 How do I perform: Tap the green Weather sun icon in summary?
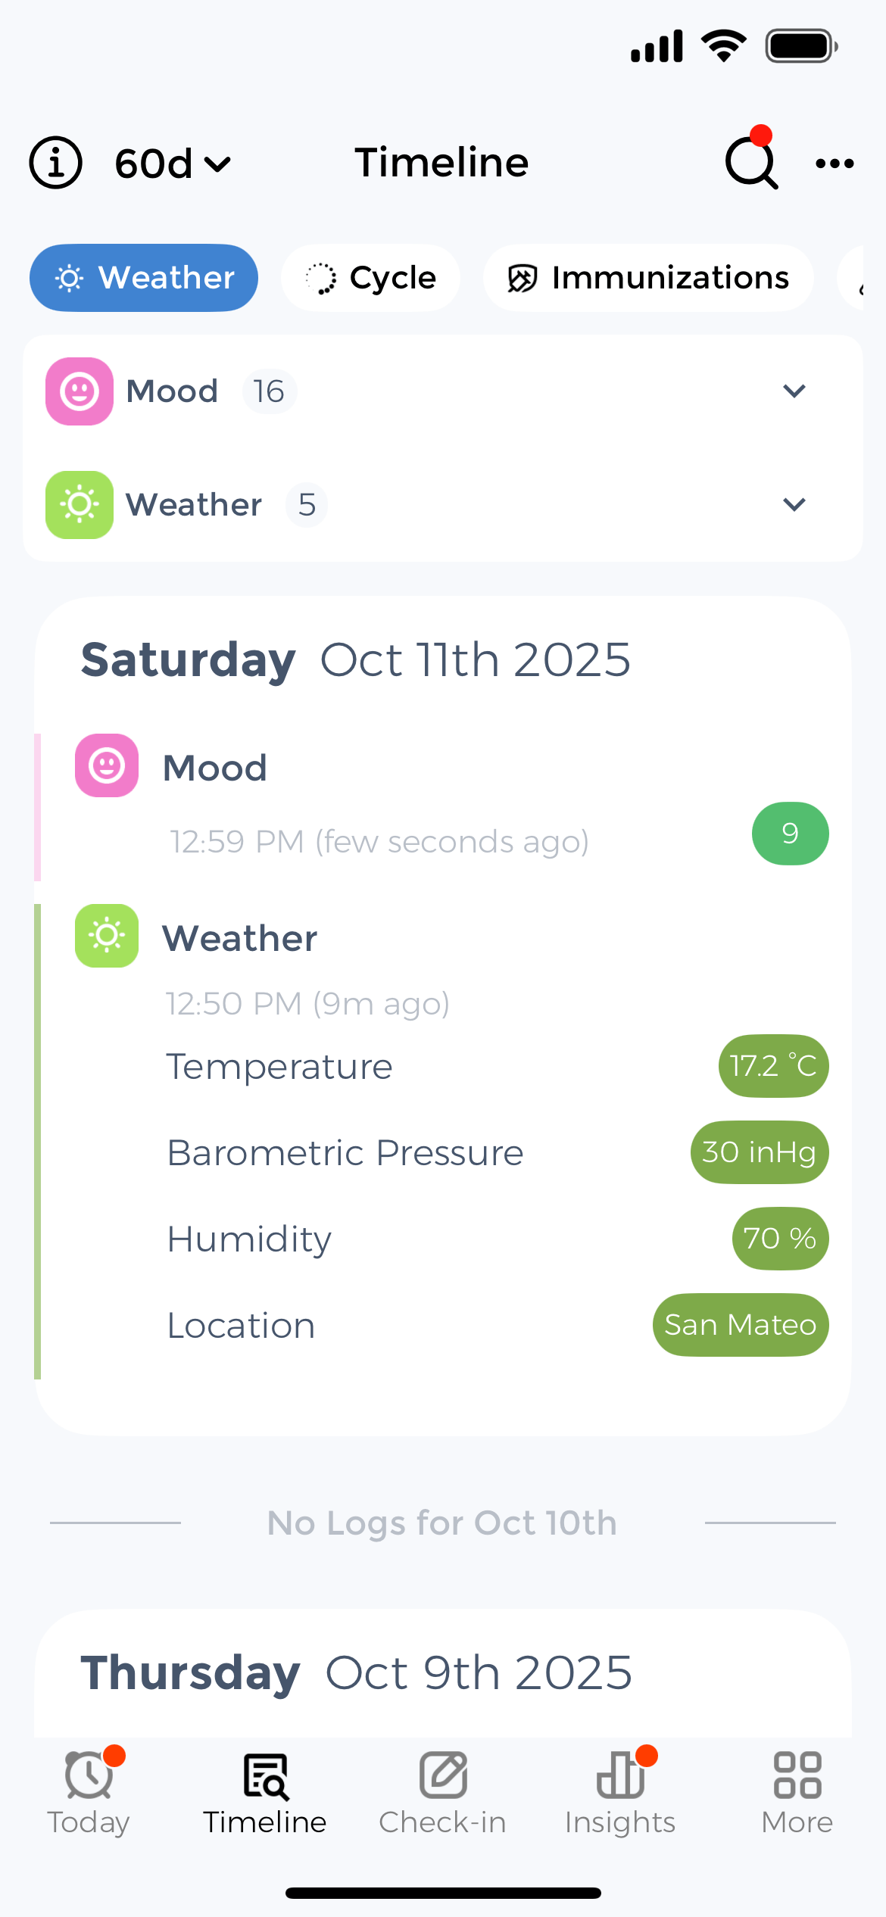point(80,505)
